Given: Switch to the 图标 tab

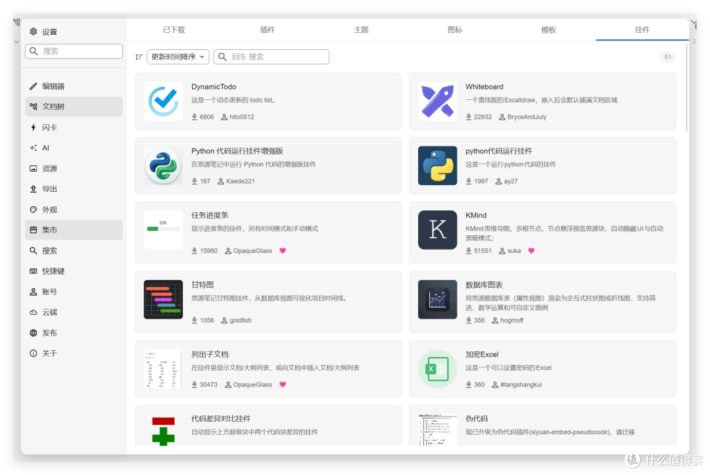Looking at the screenshot, I should (x=455, y=30).
